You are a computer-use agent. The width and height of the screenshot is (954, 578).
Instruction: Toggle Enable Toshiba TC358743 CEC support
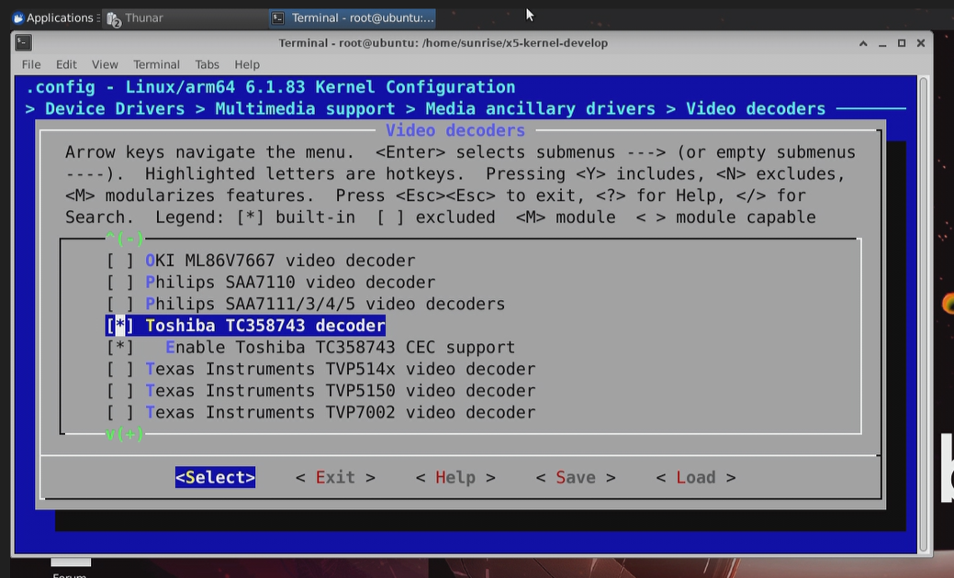pos(120,348)
